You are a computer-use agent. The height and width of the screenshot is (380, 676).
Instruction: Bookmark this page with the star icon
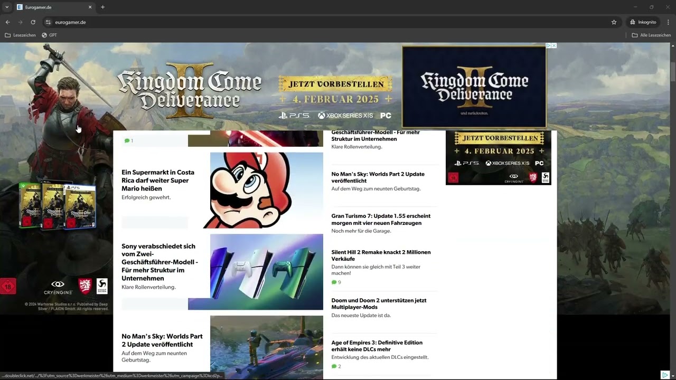pyautogui.click(x=614, y=22)
